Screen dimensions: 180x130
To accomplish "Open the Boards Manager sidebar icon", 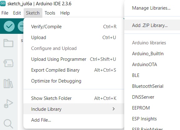I will [8, 63].
